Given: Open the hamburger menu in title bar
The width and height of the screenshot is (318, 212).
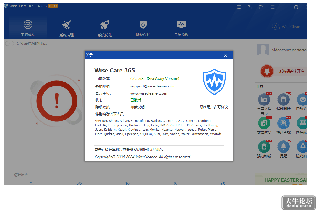Looking at the screenshot, I should (x=273, y=7).
